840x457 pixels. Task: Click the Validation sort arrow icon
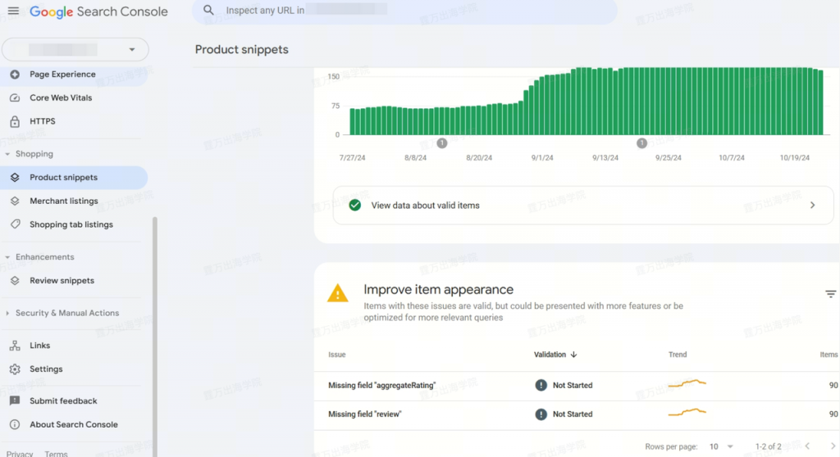click(x=573, y=355)
